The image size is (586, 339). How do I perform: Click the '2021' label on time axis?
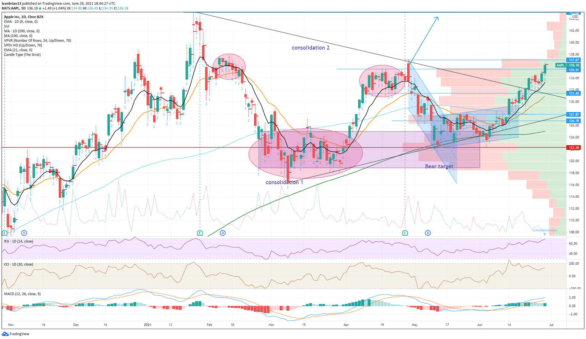(x=148, y=325)
